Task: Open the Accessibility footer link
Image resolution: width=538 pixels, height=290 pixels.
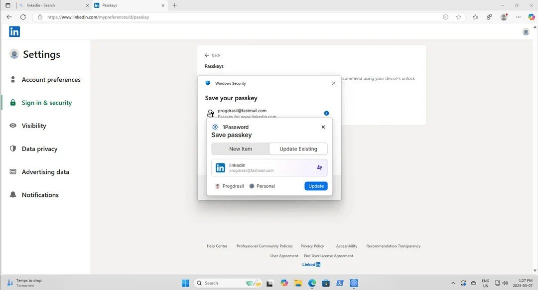Action: [x=347, y=246]
